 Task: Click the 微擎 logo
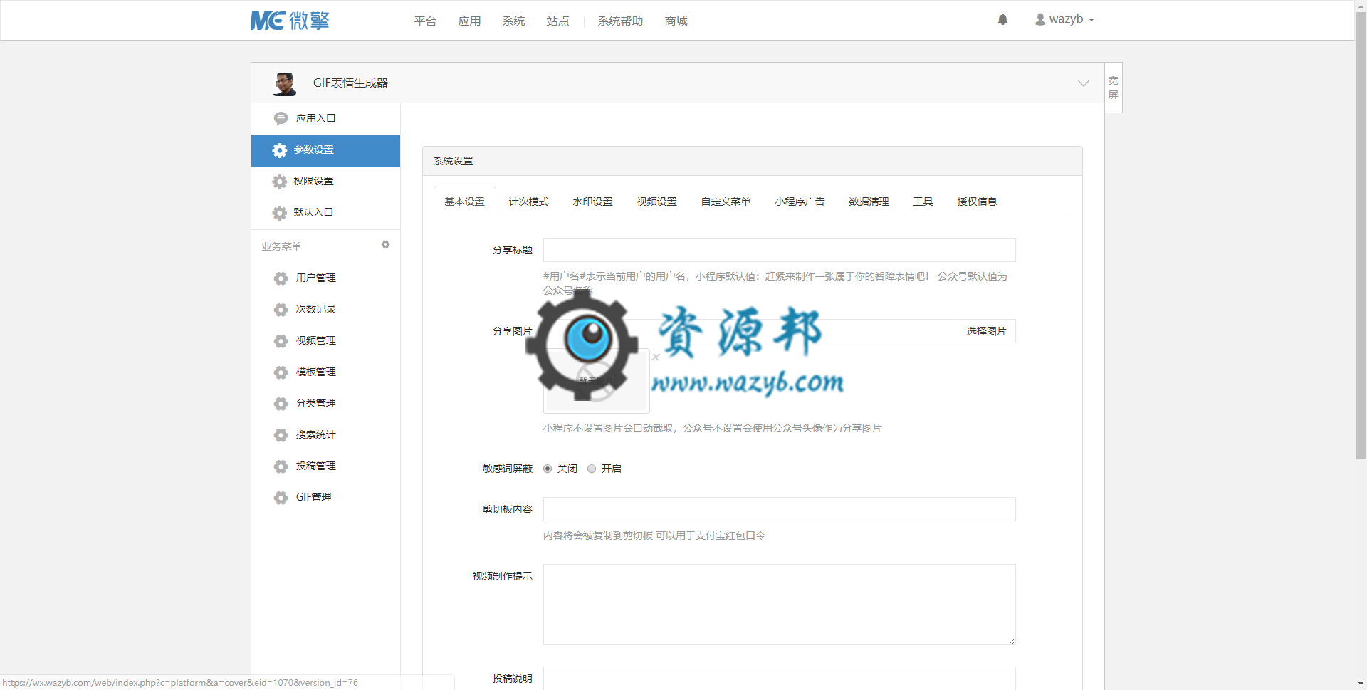pos(290,21)
